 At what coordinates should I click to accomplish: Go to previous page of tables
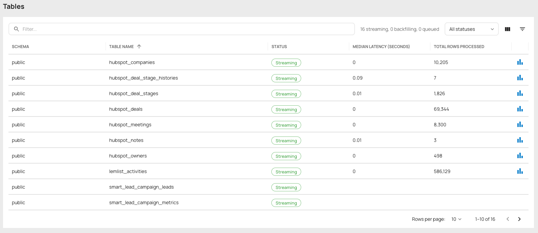click(x=508, y=219)
